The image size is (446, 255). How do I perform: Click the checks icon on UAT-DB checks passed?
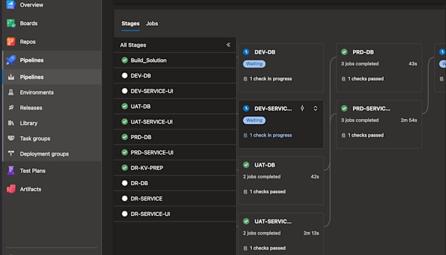click(x=245, y=192)
